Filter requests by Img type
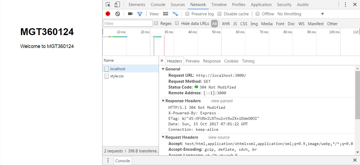 coord(254,24)
